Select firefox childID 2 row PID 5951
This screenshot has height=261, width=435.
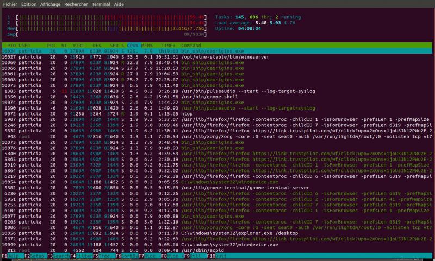(217, 199)
